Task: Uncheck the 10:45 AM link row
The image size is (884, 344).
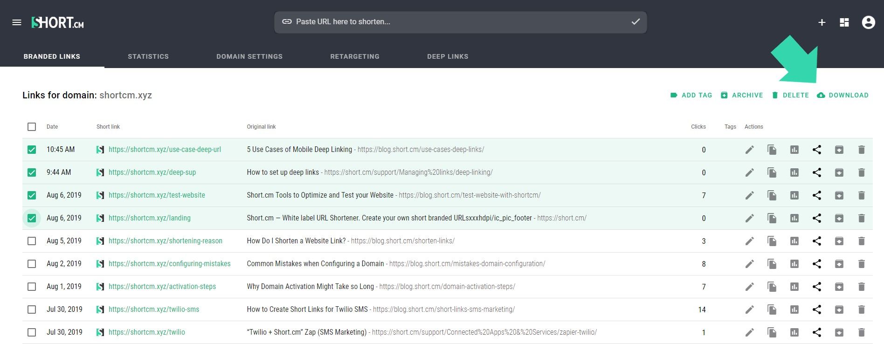Action: (32, 150)
